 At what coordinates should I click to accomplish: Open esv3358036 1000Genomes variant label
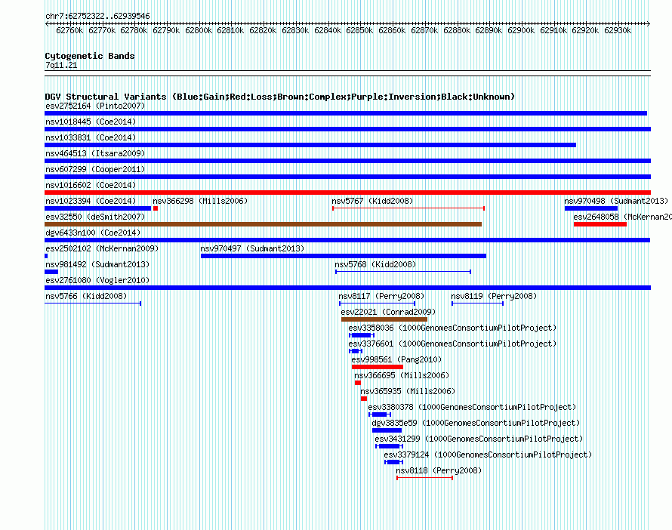(452, 328)
